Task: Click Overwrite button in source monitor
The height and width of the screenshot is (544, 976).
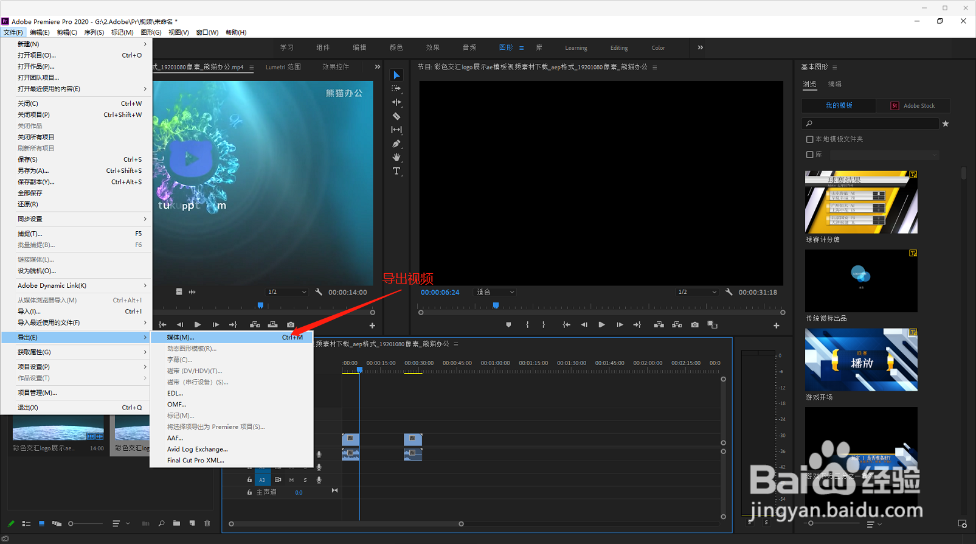Action: 272,325
